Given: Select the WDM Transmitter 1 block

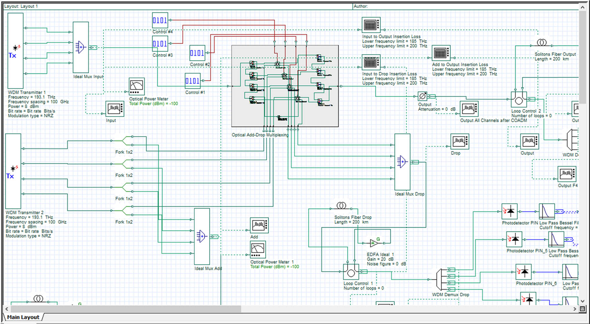Looking at the screenshot, I should [15, 51].
